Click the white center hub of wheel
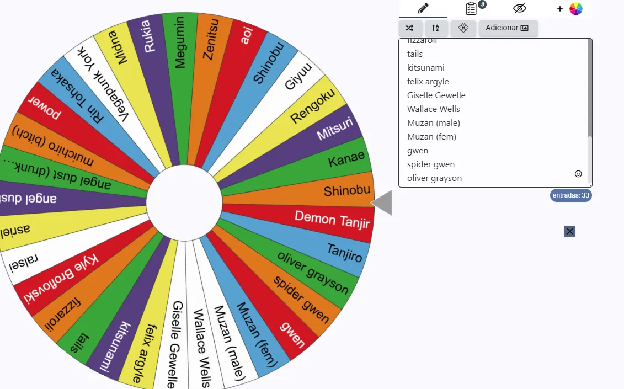Screen dimensions: 624x389 click(x=184, y=203)
